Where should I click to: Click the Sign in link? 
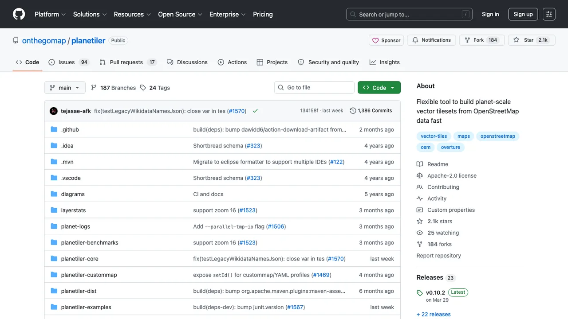pos(490,14)
